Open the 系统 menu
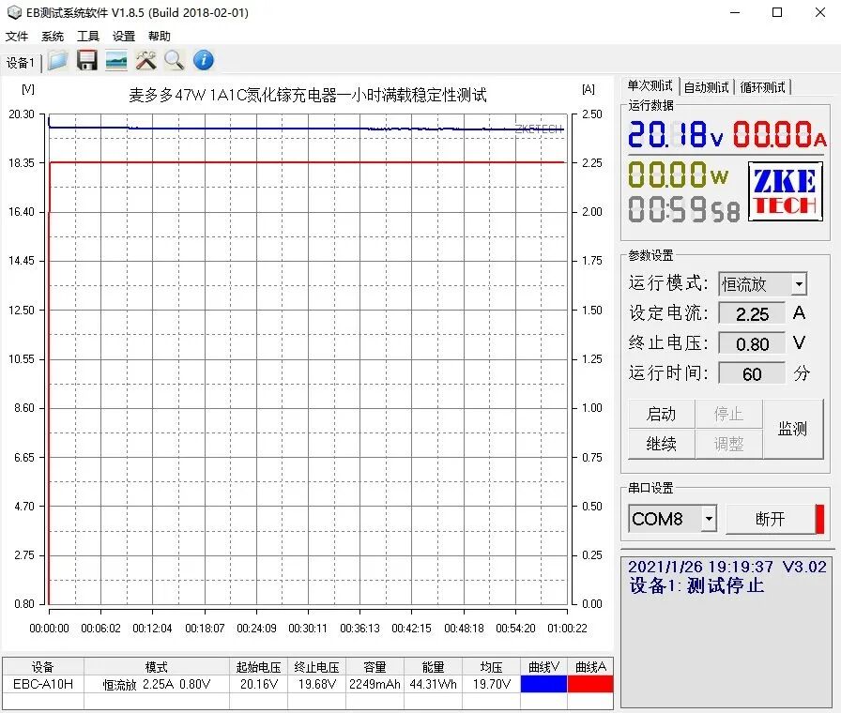Screen dimensions: 841x713 pyautogui.click(x=52, y=36)
